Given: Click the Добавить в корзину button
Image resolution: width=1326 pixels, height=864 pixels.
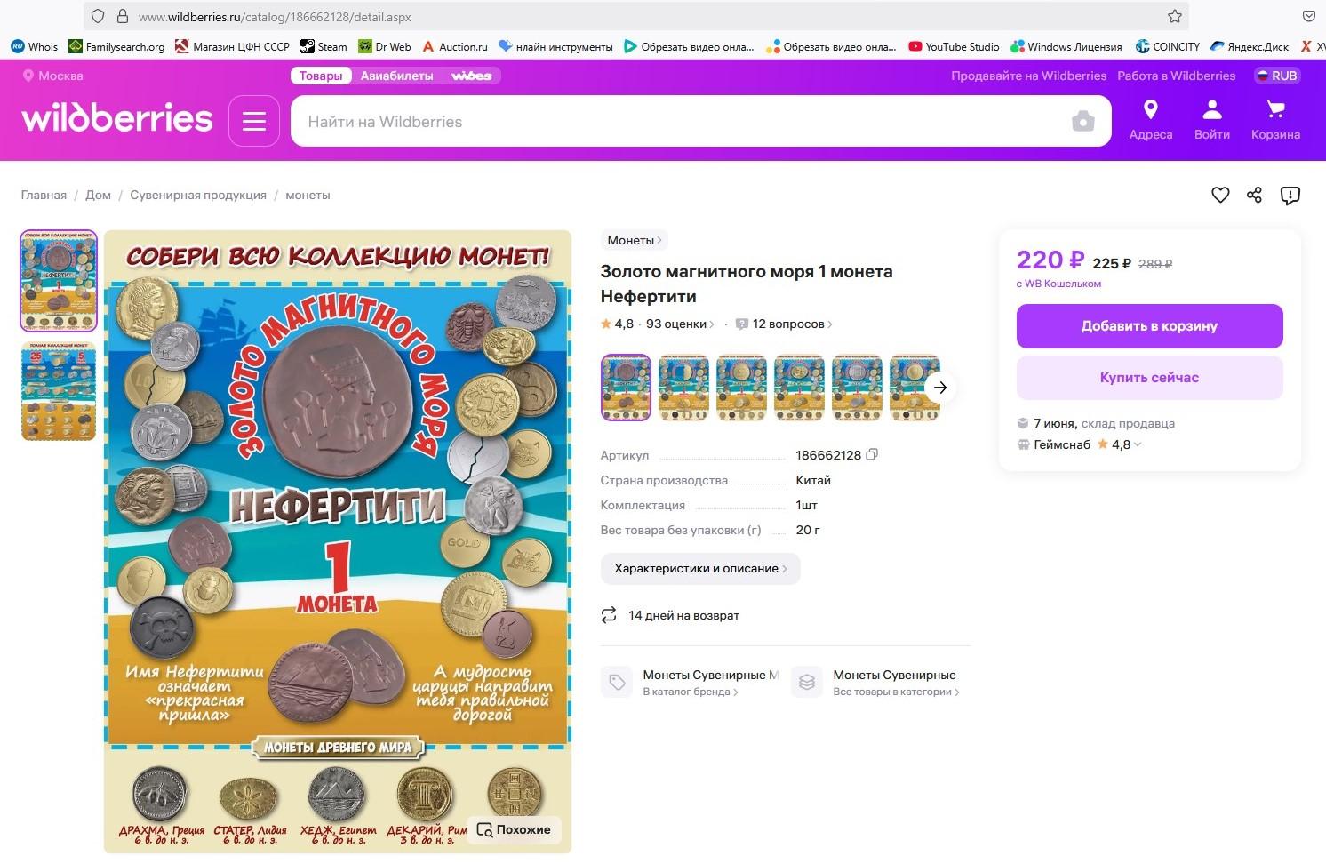Looking at the screenshot, I should [x=1149, y=326].
